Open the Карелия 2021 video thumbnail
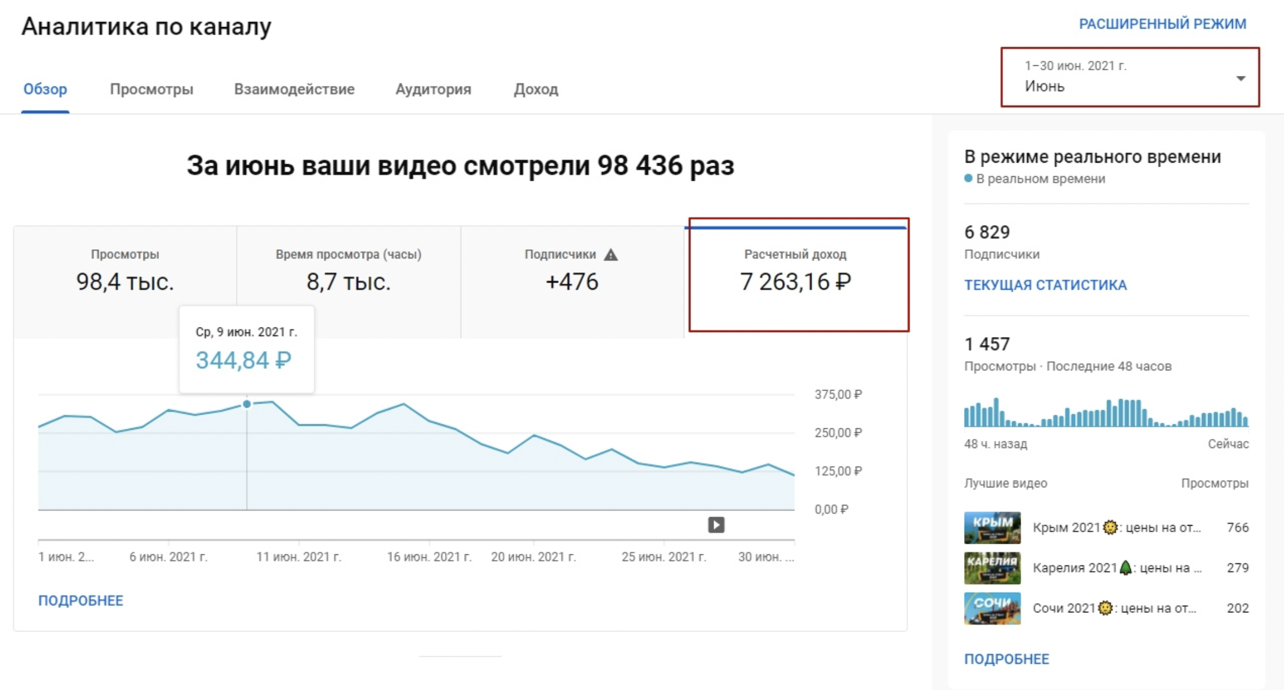Screen dimensions: 1284x690 click(992, 567)
